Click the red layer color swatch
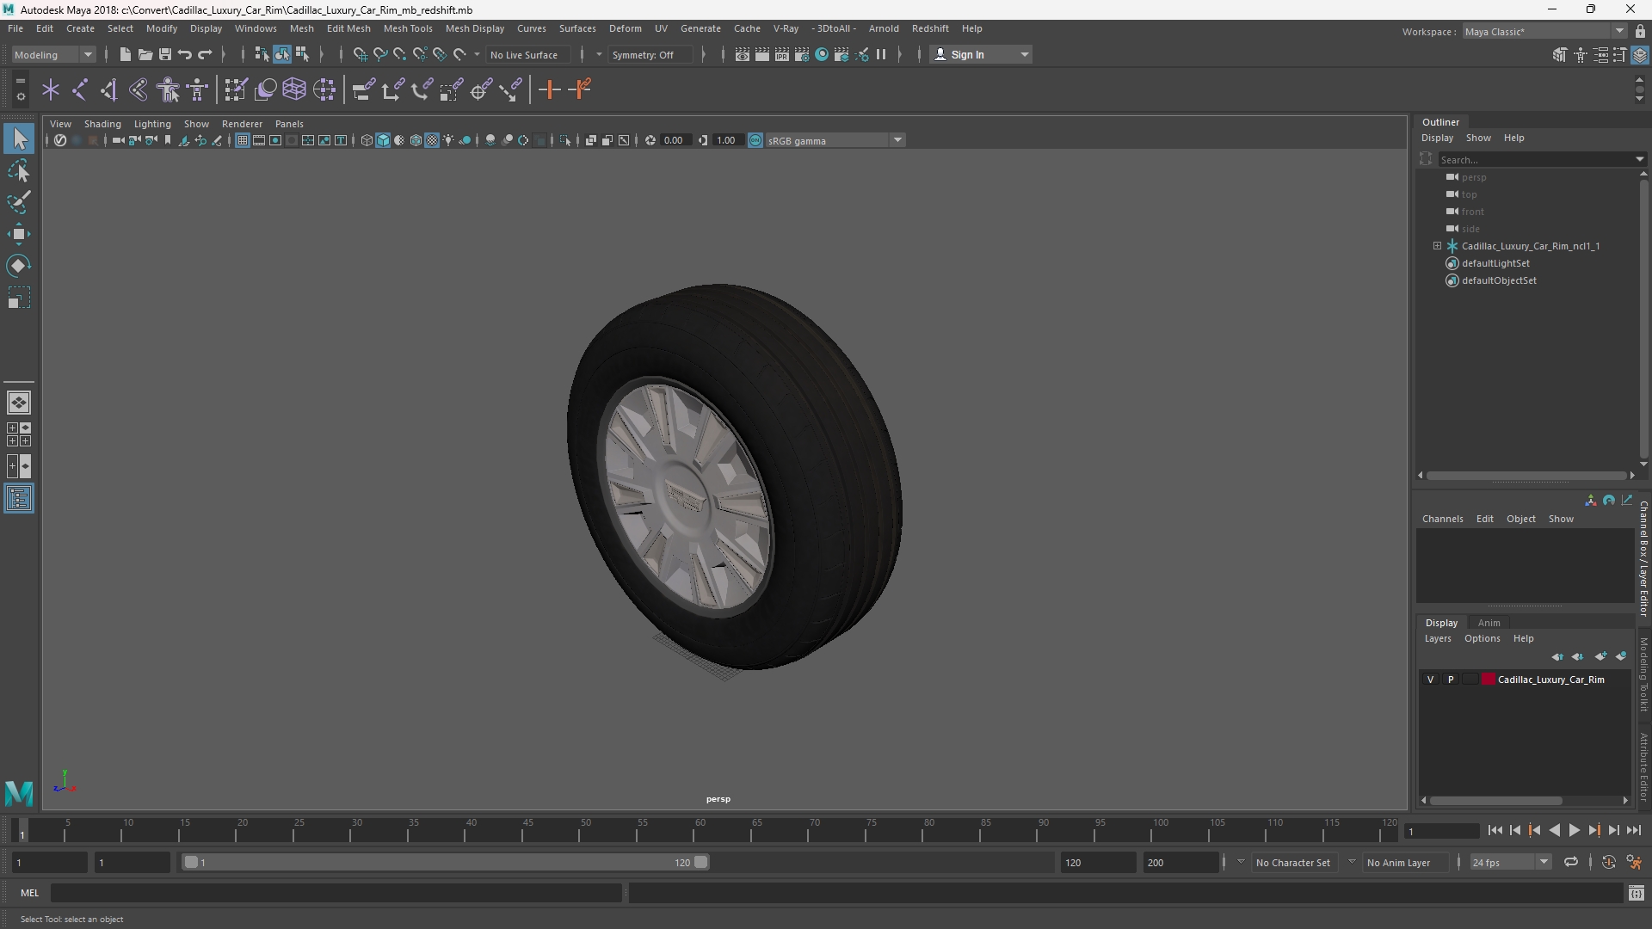 (x=1489, y=680)
